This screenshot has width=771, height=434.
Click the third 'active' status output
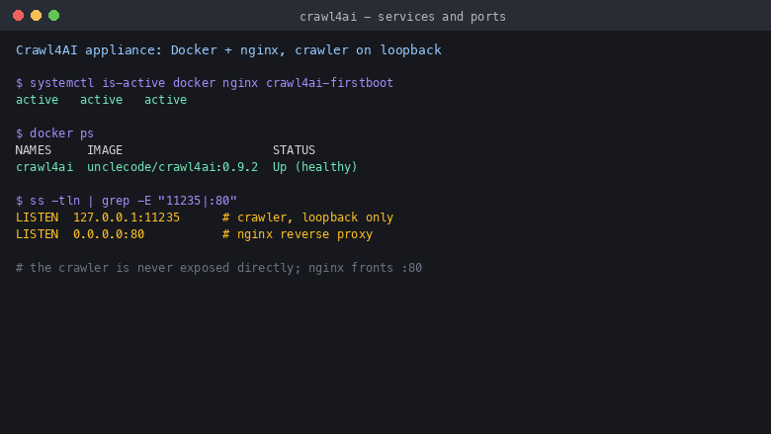(x=165, y=100)
